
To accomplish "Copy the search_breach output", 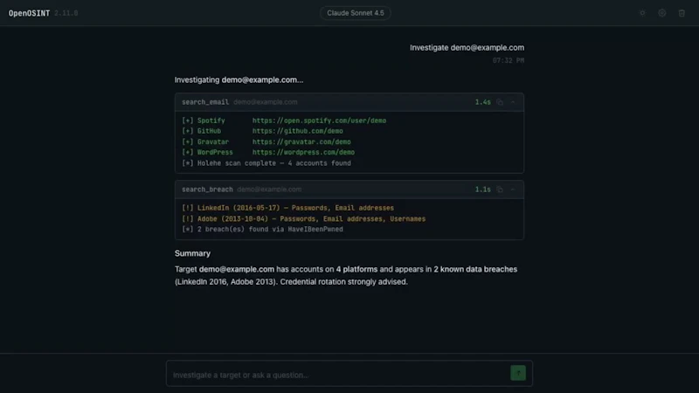I will (500, 190).
